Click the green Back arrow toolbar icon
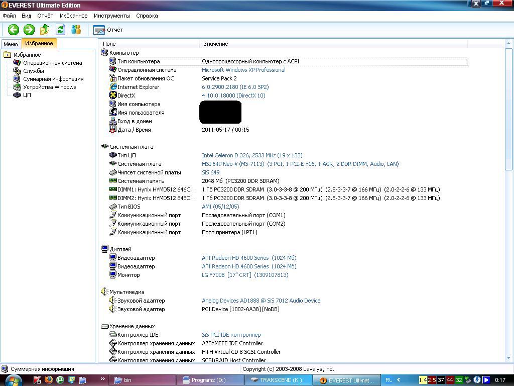Image resolution: width=514 pixels, height=386 pixels. pos(14,30)
